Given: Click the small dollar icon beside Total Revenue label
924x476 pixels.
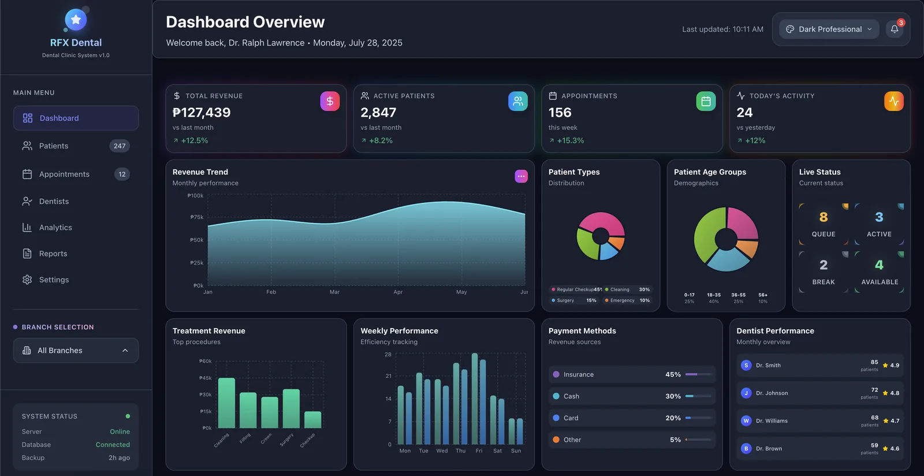Looking at the screenshot, I should click(x=177, y=96).
